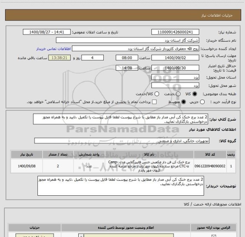This screenshot has width=245, height=237.
Task: Click the quantity cell showing 2
Action: pyautogui.click(x=58, y=166)
